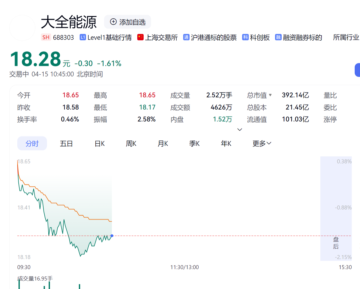Click the 科 科创板 badge icon
Image resolution: width=360 pixels, height=289 pixels.
tap(245, 37)
